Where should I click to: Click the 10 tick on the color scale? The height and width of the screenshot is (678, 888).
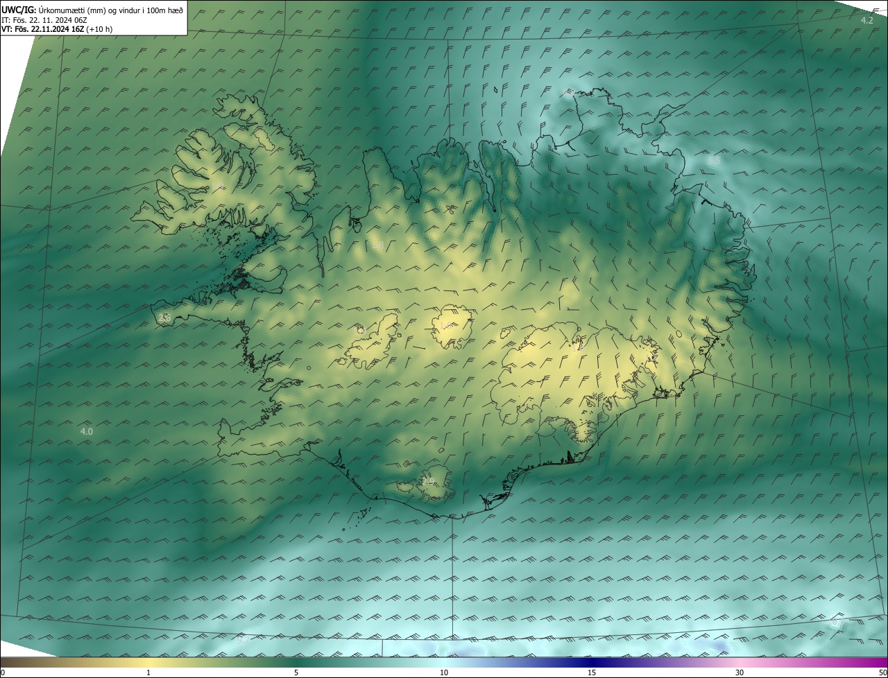click(x=444, y=672)
